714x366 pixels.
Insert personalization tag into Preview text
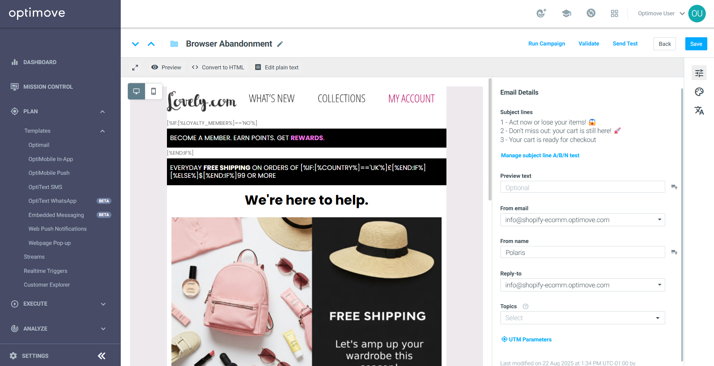[674, 187]
